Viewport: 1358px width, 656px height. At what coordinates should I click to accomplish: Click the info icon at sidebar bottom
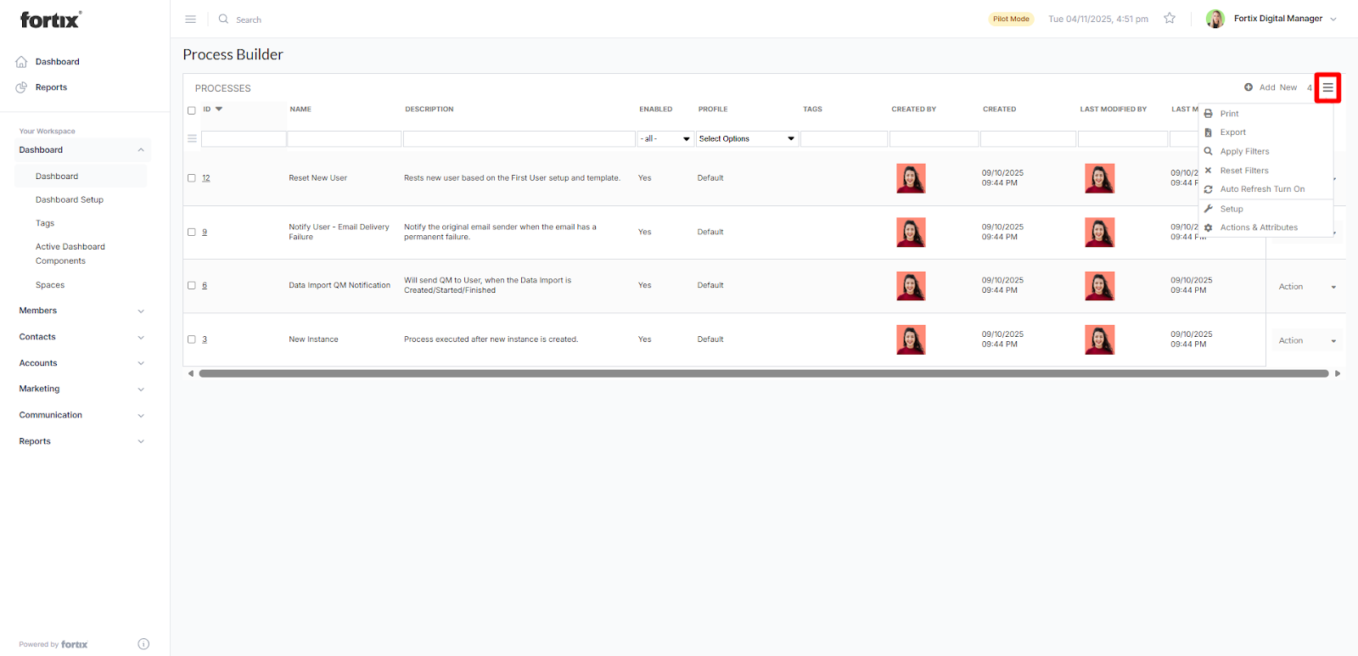pyautogui.click(x=143, y=644)
